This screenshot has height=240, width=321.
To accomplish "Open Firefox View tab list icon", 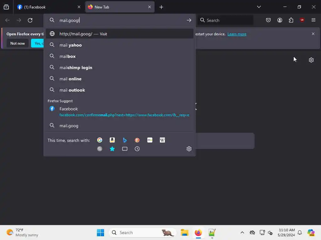I will [6, 7].
